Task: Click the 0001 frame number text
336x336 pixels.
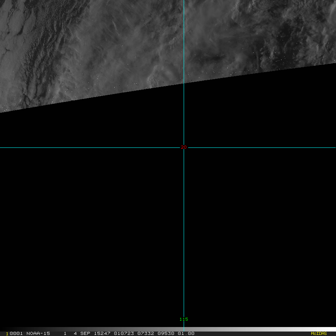Action: point(16,333)
